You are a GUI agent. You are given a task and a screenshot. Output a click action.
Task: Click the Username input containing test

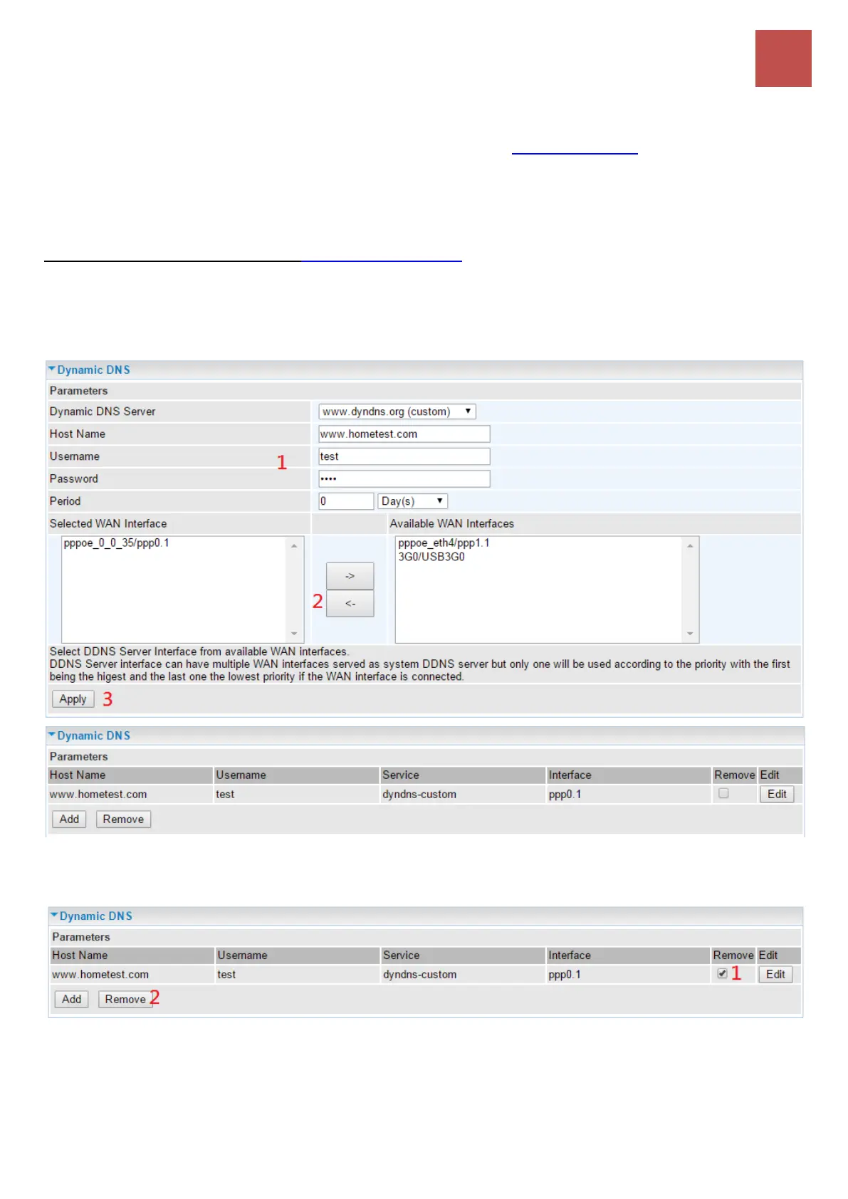pos(404,456)
